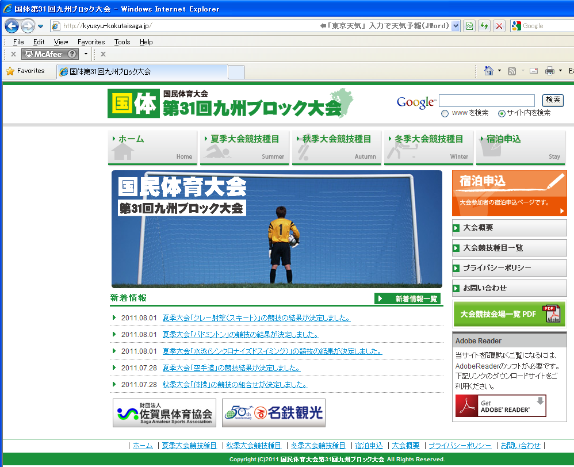Click the Stop loading X icon
Viewport: 574px width, 467px height.
coord(499,26)
